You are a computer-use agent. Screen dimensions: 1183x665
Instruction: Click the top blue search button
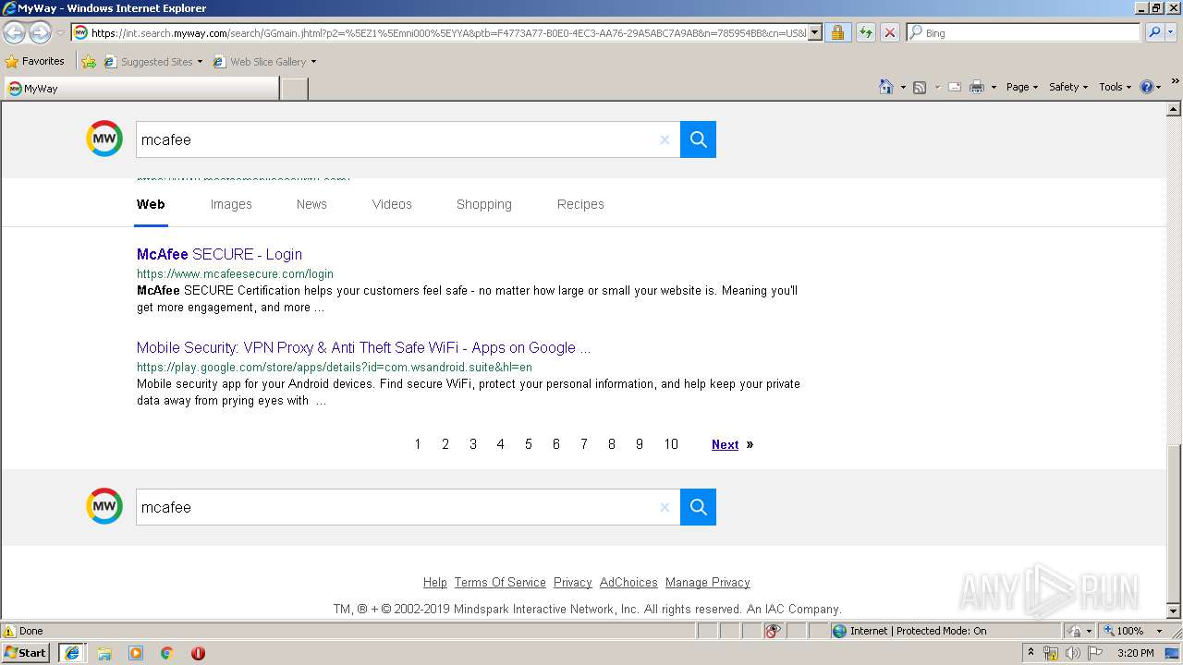[698, 139]
